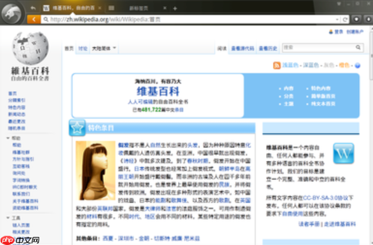This screenshot has height=245, width=373.
Task: Click the window menu icon left of minimize
Action: (x=339, y=4)
